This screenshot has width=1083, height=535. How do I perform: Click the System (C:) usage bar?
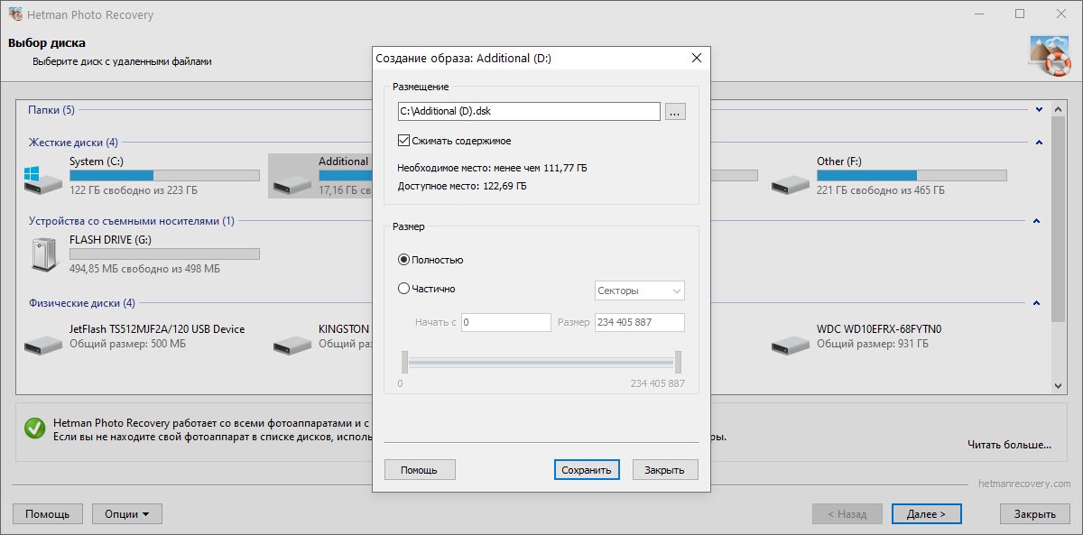(x=164, y=176)
